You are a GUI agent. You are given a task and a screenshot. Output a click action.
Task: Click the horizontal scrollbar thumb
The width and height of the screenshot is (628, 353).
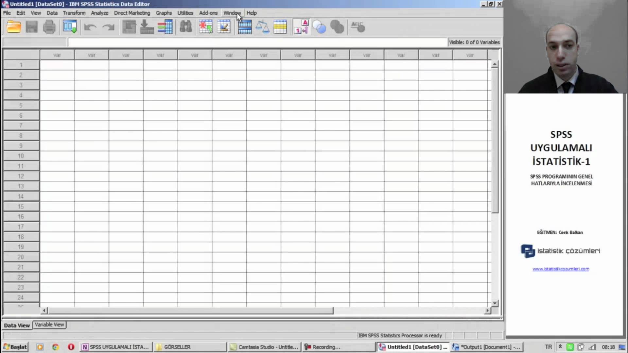pyautogui.click(x=190, y=311)
